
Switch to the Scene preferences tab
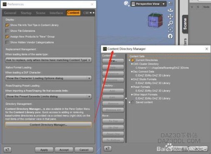(41, 13)
